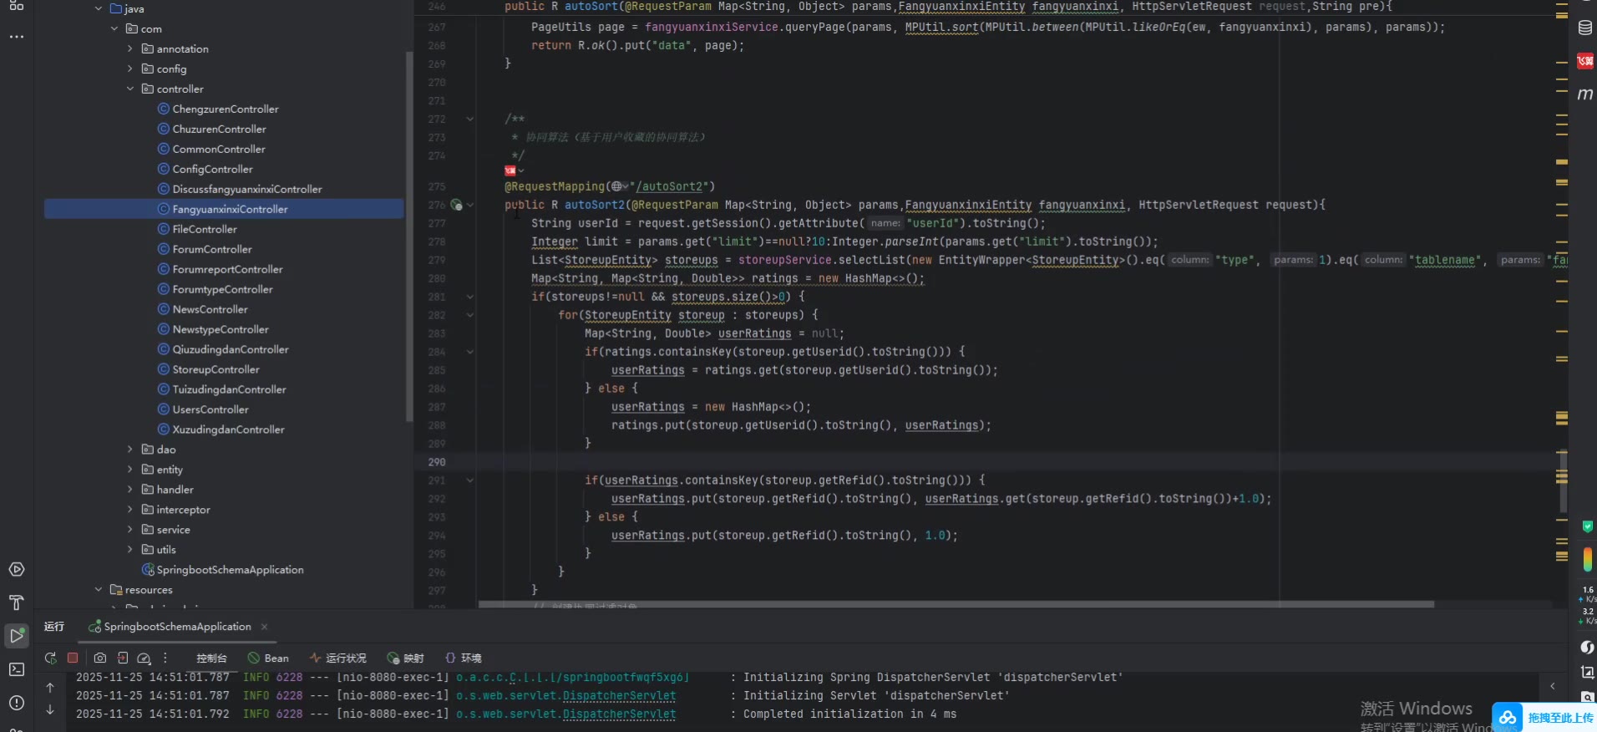Viewport: 1597px width, 732px height.
Task: Open the Problems tool window icon
Action: pyautogui.click(x=16, y=703)
